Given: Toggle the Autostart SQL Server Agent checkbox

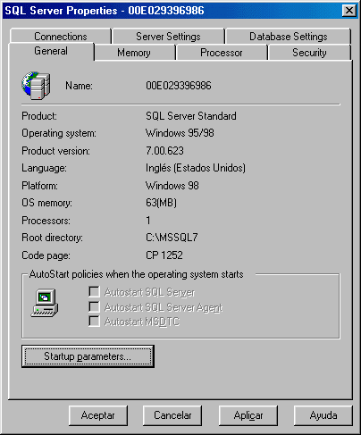Looking at the screenshot, I should point(94,306).
